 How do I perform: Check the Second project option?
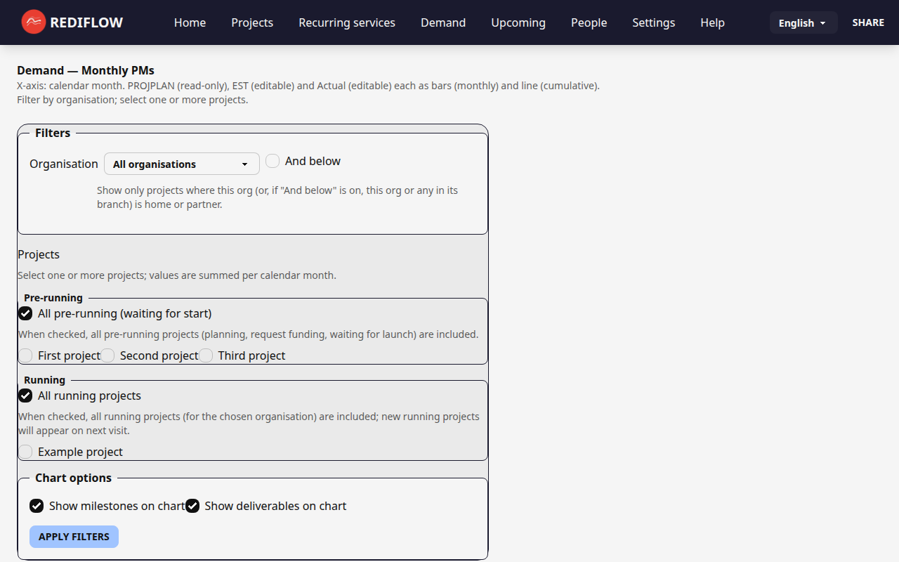pyautogui.click(x=108, y=355)
